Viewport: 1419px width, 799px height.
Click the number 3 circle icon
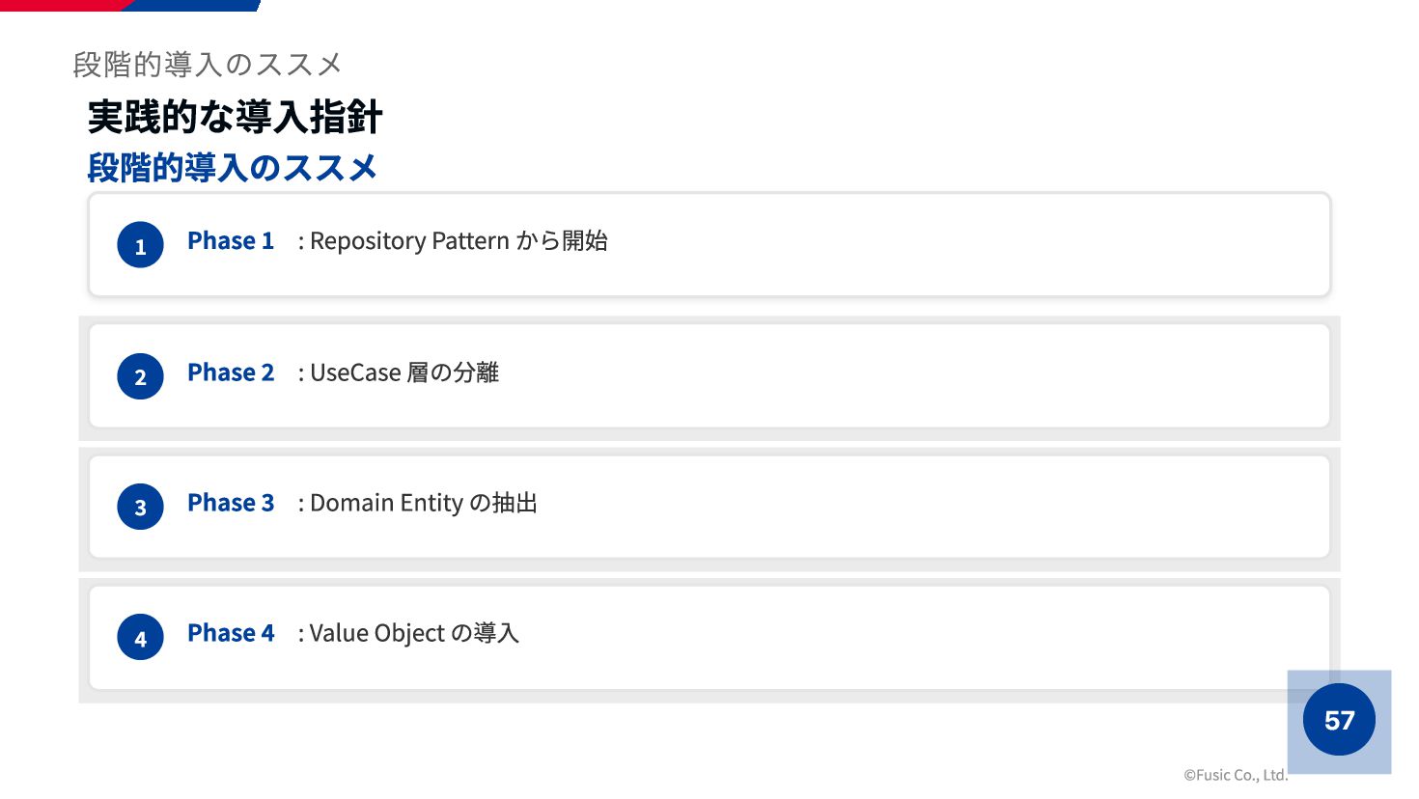(140, 507)
